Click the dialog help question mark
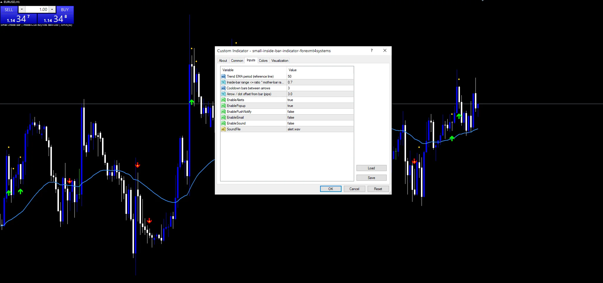This screenshot has width=603, height=283. [x=372, y=50]
